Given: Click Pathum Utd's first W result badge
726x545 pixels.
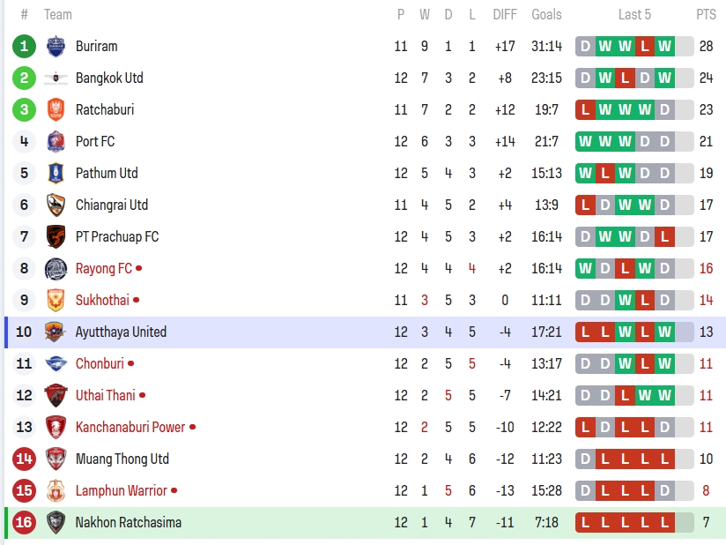Looking at the screenshot, I should (585, 173).
